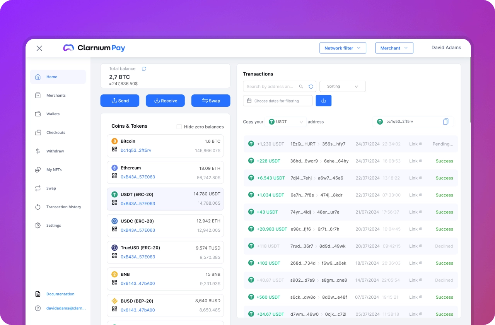This screenshot has width=495, height=325.
Task: Click the refresh icon beside Total balance
Action: (x=144, y=69)
